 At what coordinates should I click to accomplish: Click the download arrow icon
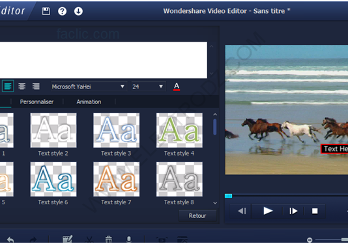click(x=78, y=11)
